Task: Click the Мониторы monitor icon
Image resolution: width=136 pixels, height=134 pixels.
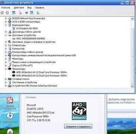Action: point(10,59)
